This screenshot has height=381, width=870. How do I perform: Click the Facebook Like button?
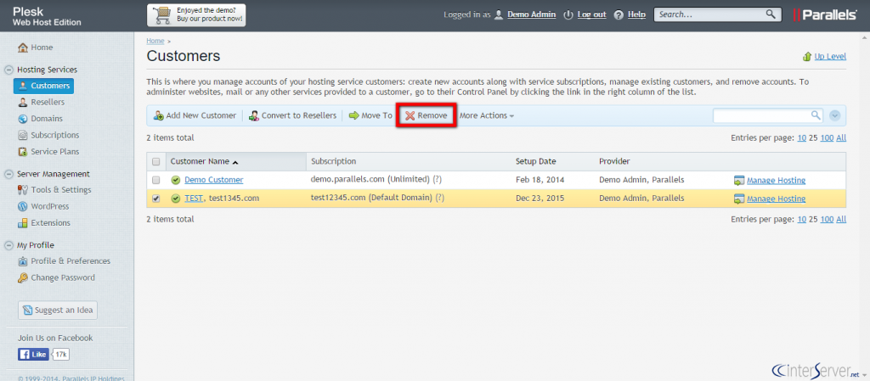[x=33, y=355]
